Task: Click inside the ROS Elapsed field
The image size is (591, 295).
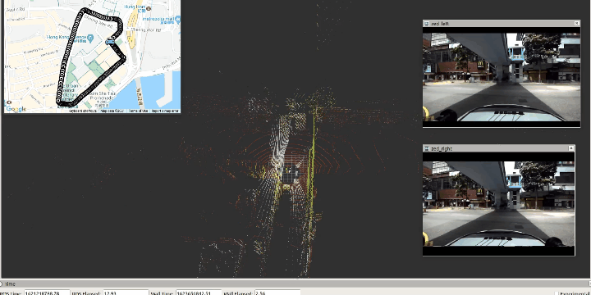Action: pyautogui.click(x=126, y=293)
